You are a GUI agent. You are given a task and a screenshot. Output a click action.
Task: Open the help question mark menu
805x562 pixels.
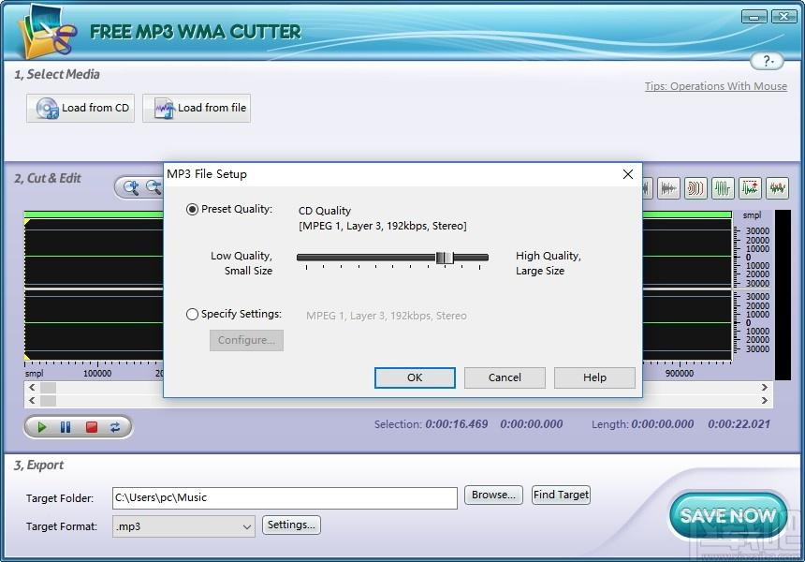pos(767,61)
